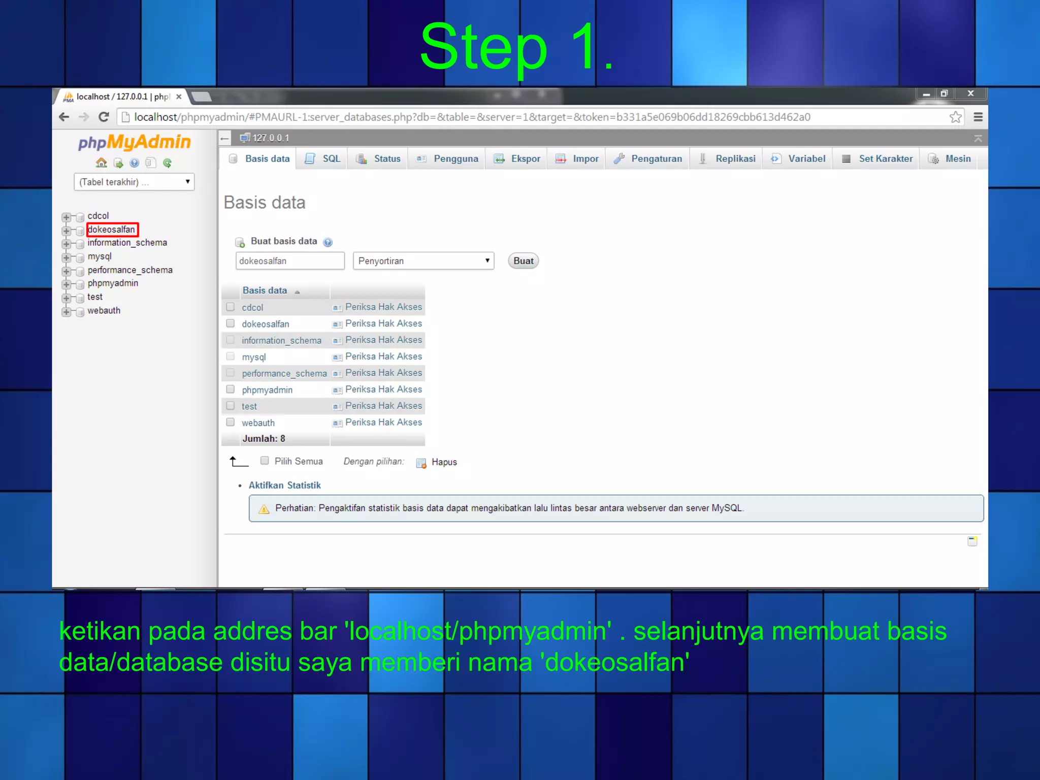Click the bookmark star icon
Viewport: 1040px width, 780px height.
(955, 117)
